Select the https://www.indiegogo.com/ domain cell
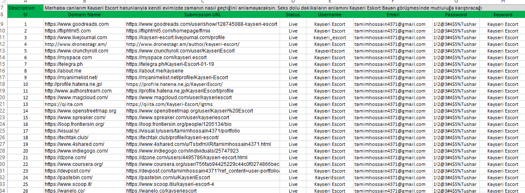The image size is (525, 193). click(84, 151)
